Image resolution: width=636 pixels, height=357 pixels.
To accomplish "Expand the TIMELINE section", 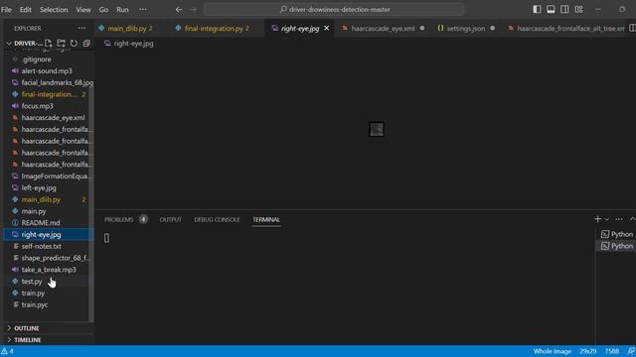I will tap(27, 340).
